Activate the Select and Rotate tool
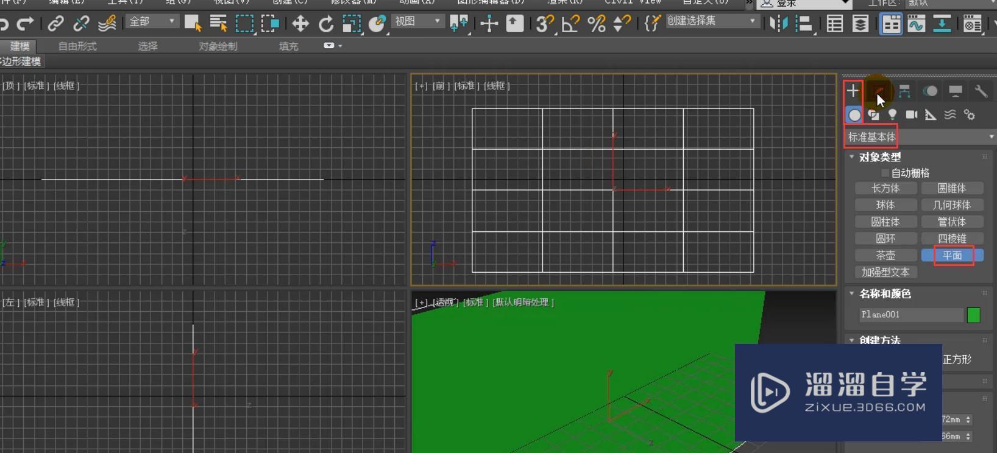997x453 pixels. click(326, 24)
